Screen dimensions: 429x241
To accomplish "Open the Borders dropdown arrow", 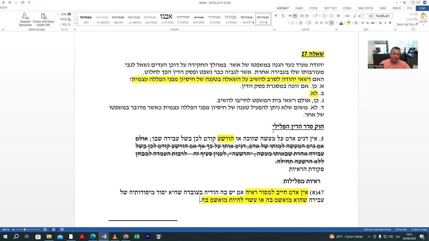I will (289, 23).
